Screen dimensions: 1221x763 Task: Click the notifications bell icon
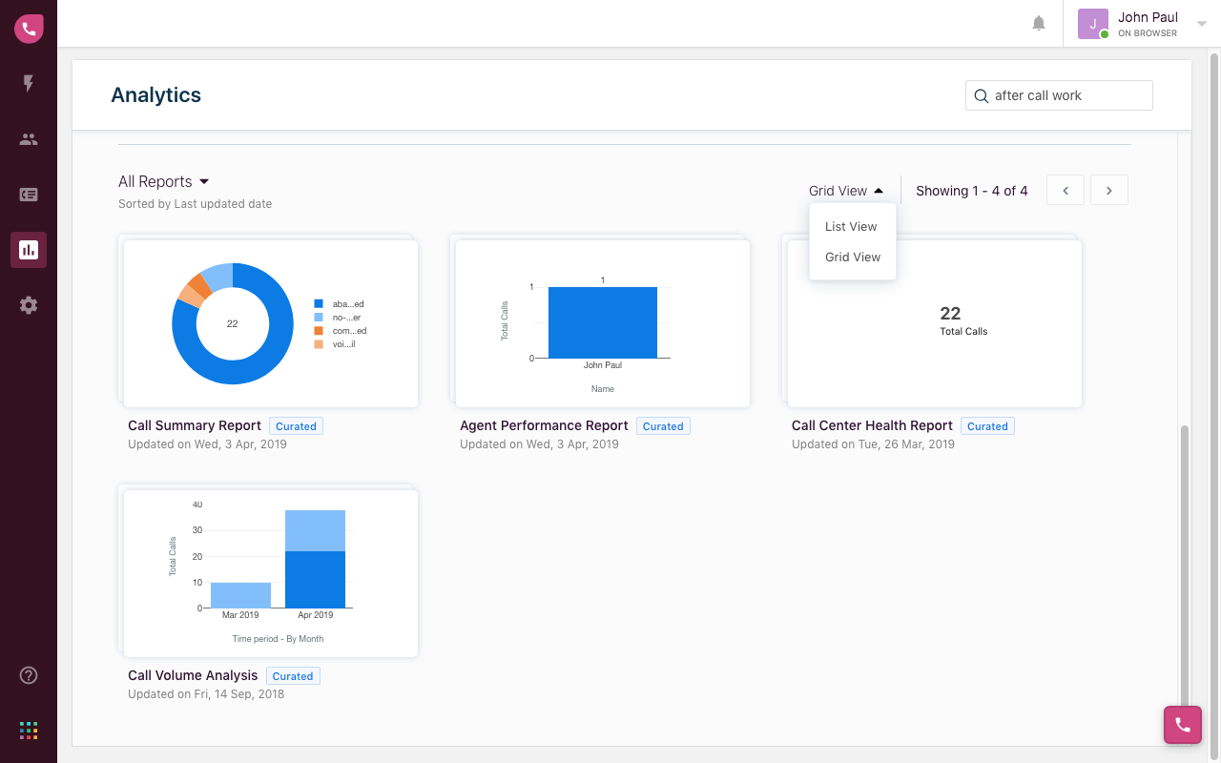coord(1039,23)
